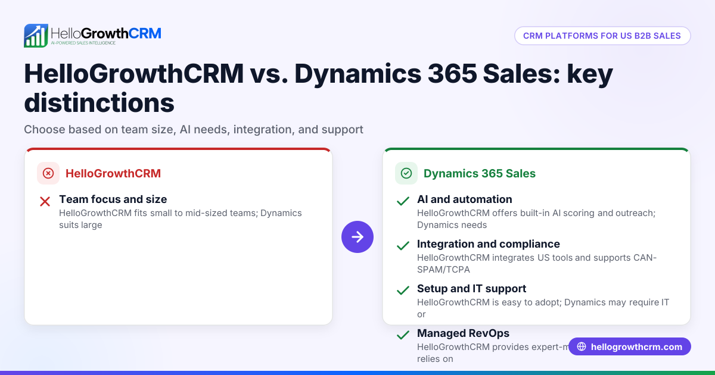Click the red circled X icon beside HelloGrowthCRM heading
The image size is (715, 375).
48,173
